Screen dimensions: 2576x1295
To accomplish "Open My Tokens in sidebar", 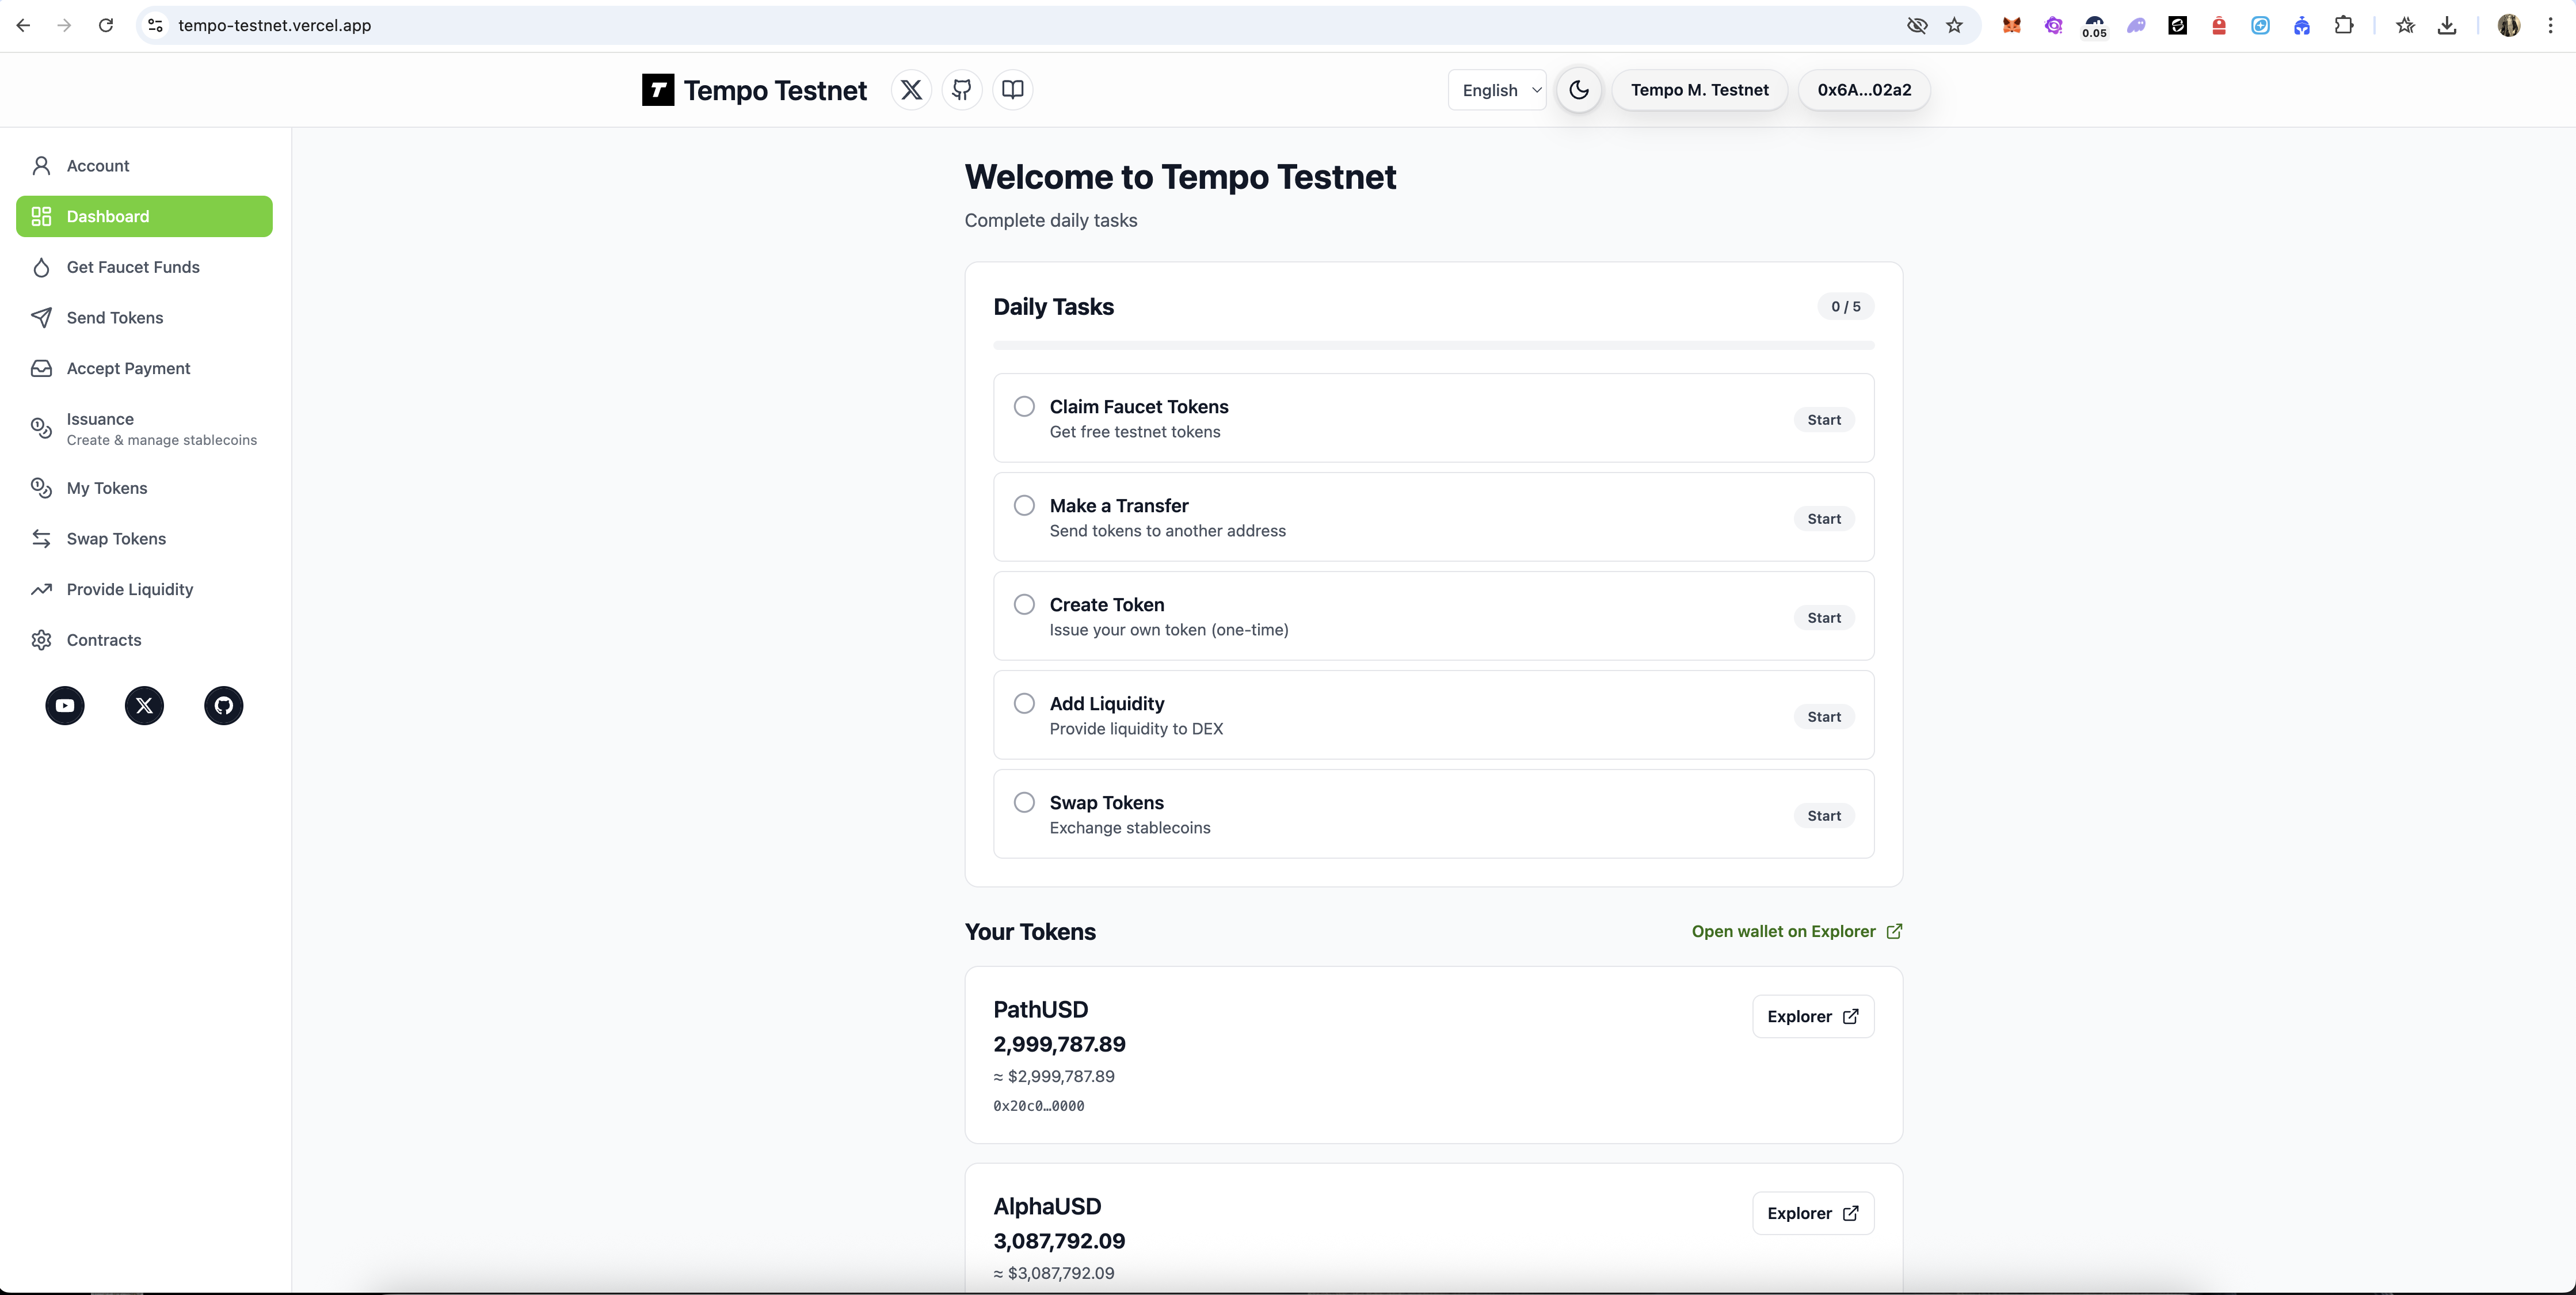I will click(144, 488).
